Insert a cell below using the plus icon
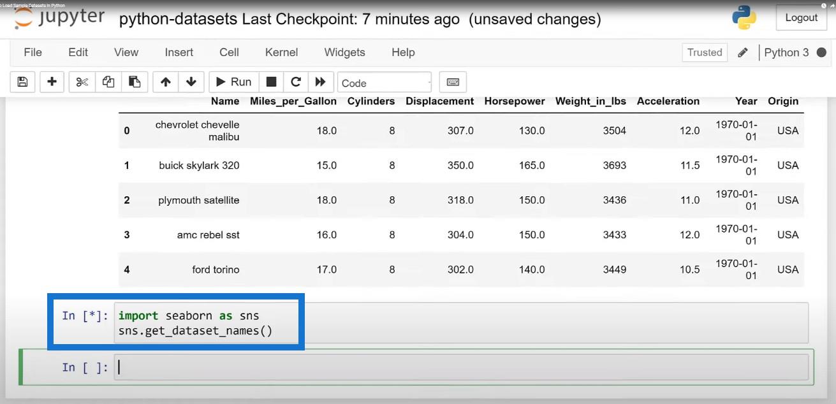 point(52,82)
